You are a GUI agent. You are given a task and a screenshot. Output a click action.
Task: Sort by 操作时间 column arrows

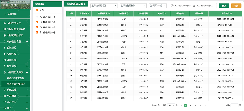pyautogui.click(x=231, y=14)
